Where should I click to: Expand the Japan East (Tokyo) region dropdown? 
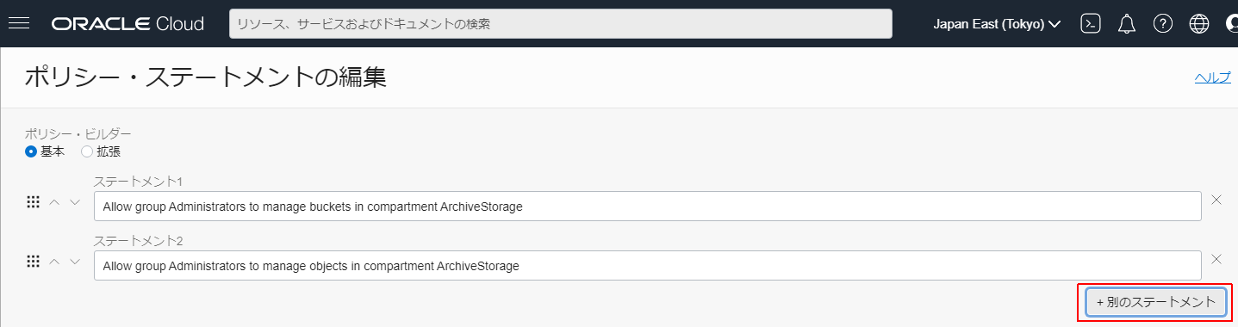[996, 23]
